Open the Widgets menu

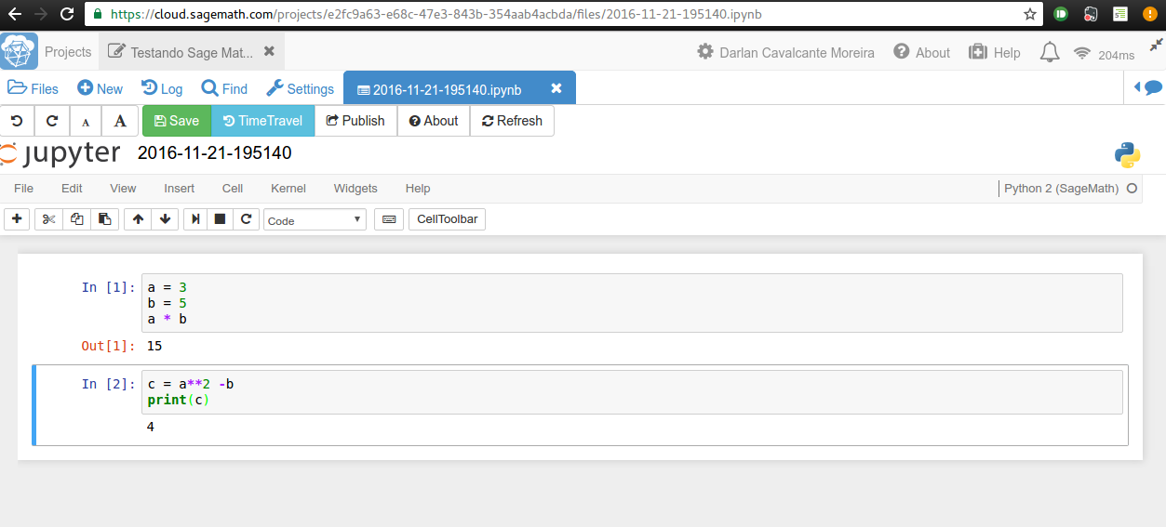[355, 188]
